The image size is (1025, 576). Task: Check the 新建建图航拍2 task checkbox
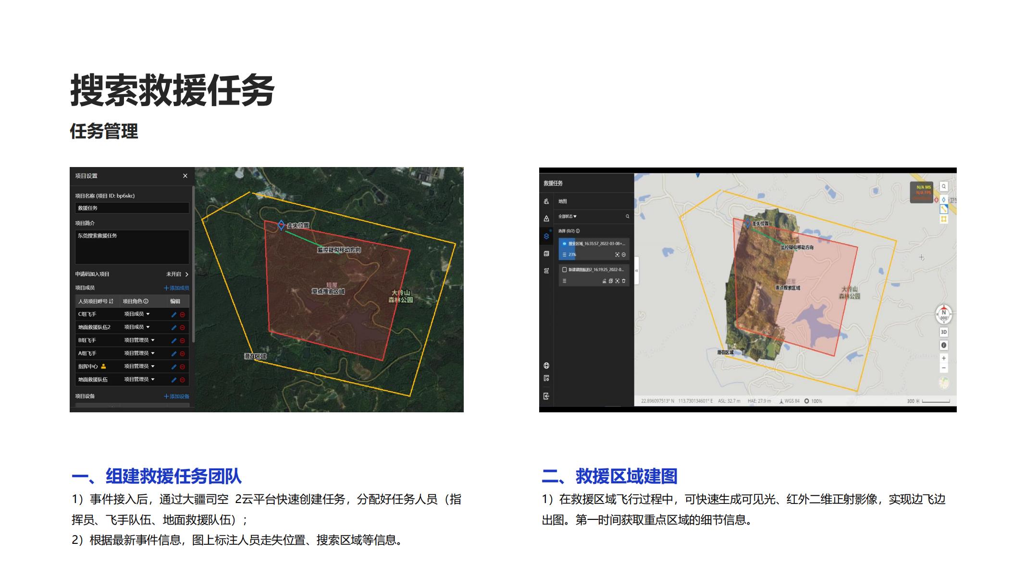click(x=565, y=270)
